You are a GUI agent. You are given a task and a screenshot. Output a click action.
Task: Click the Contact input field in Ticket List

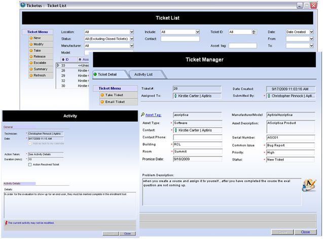point(180,38)
